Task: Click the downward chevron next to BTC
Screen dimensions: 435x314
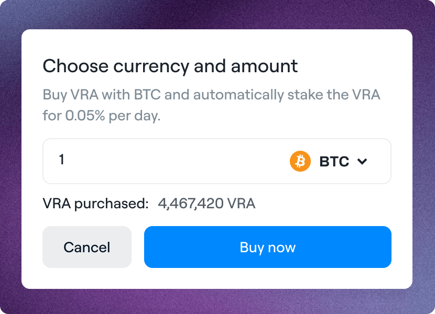Action: 362,162
